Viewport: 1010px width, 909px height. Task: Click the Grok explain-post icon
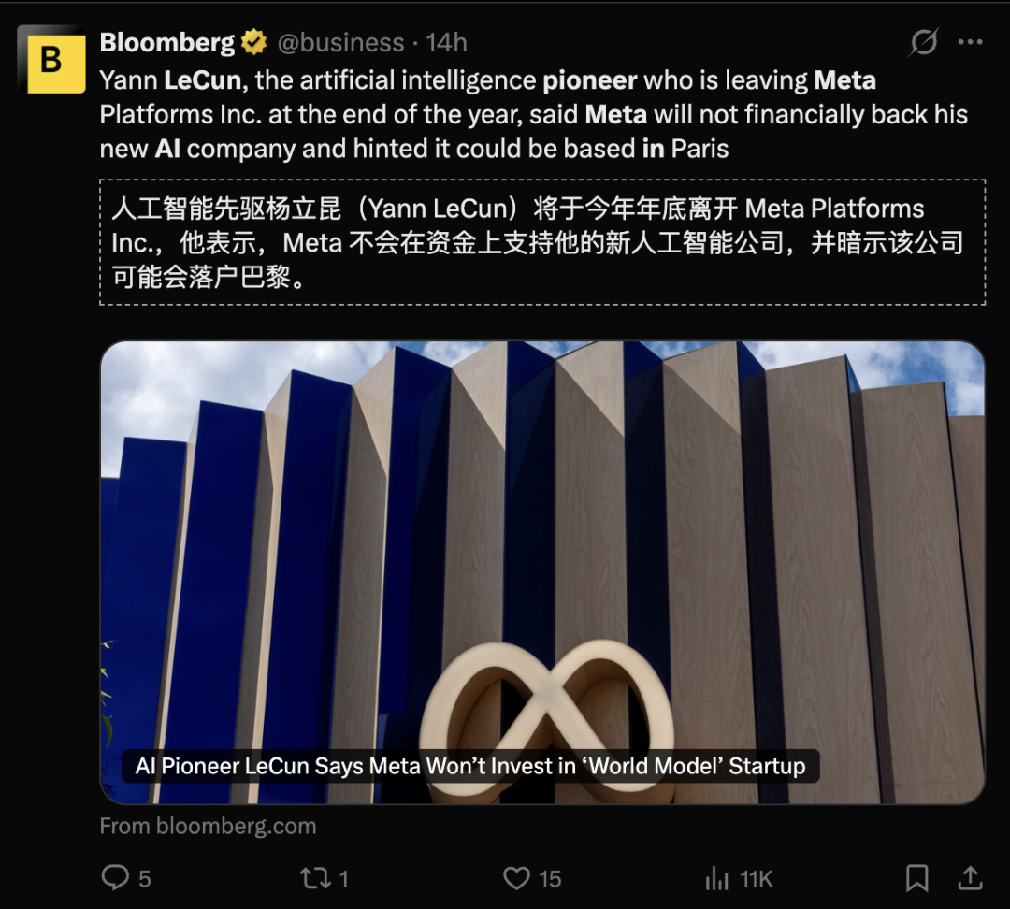pos(923,42)
